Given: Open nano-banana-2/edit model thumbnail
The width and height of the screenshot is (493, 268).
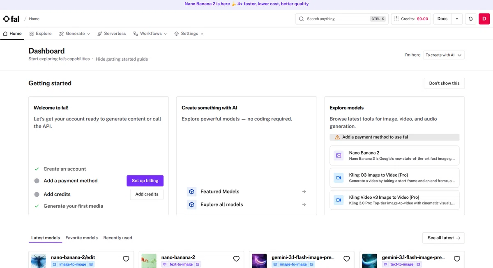Looking at the screenshot, I should click(x=39, y=261).
